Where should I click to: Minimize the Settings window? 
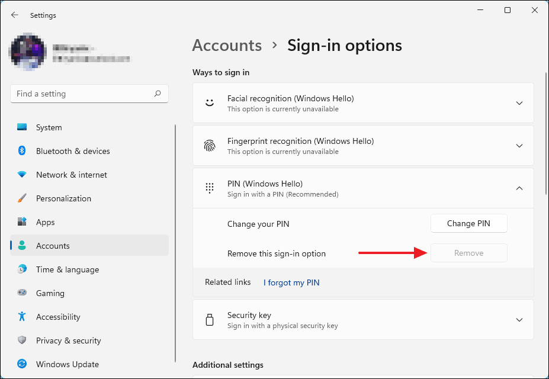pos(480,10)
